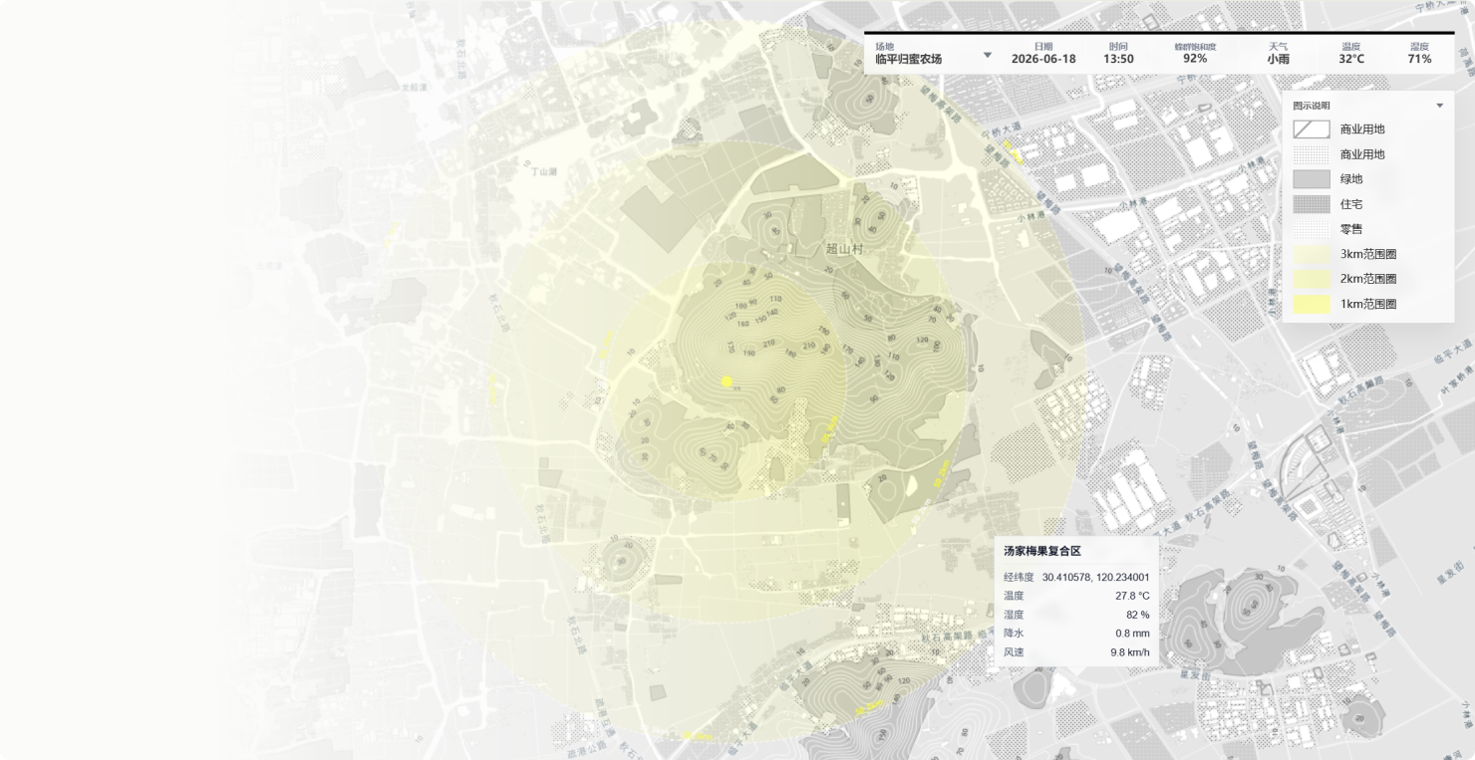Image resolution: width=1475 pixels, height=760 pixels.
Task: Select the 临平归蜜农场 site name
Action: [909, 59]
